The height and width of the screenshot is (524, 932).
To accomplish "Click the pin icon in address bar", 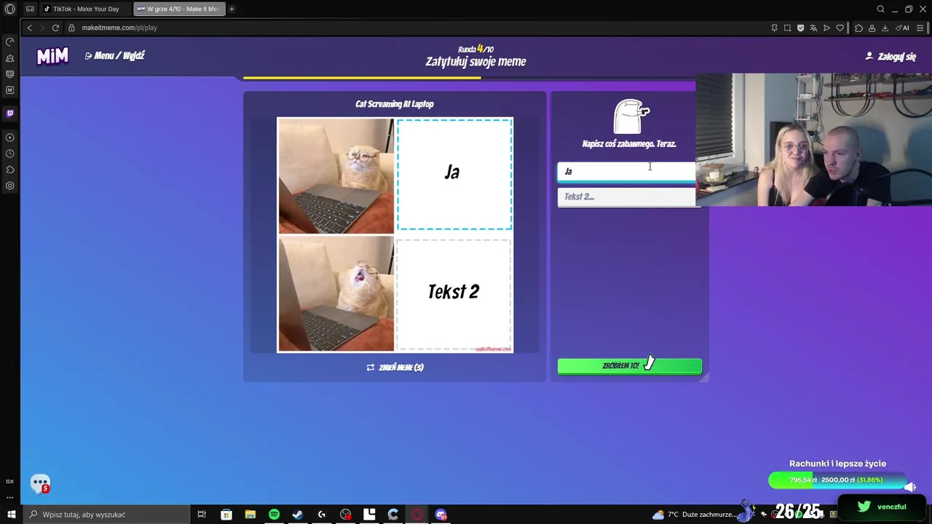I will [774, 28].
